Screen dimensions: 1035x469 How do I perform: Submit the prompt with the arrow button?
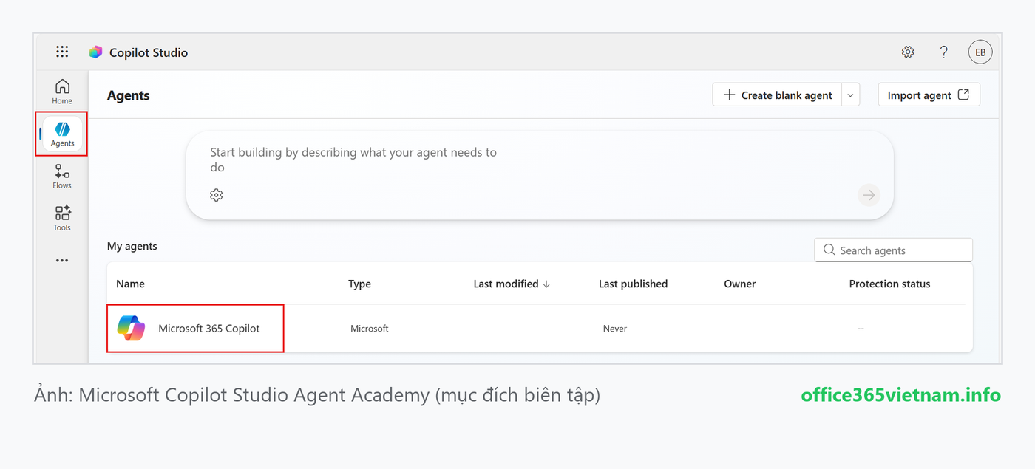coord(869,195)
